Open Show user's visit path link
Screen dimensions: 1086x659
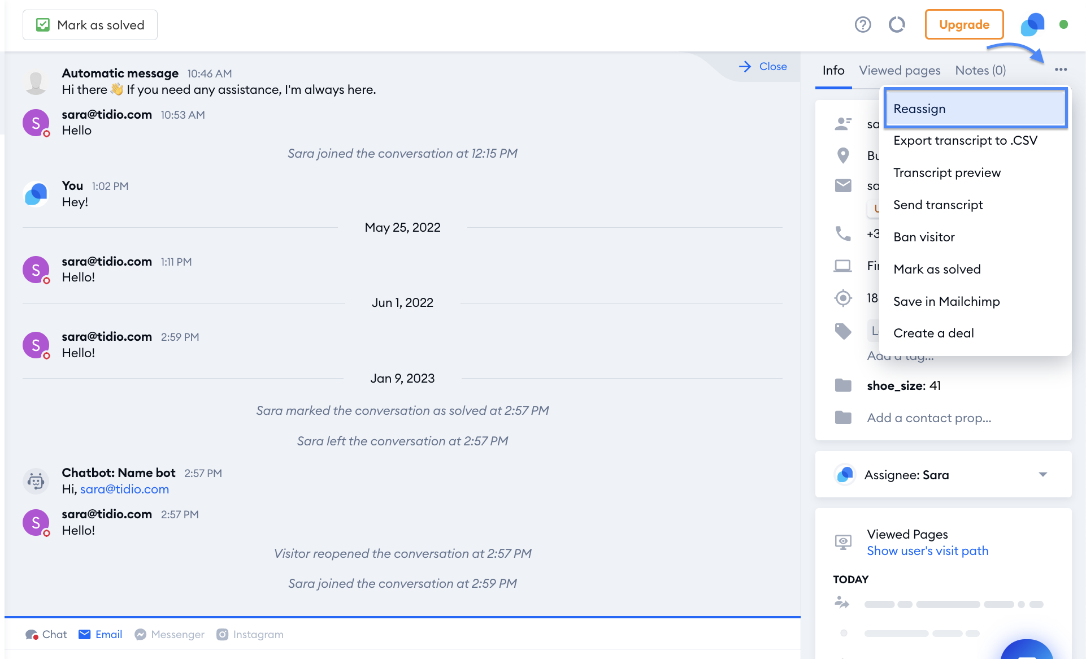click(927, 551)
